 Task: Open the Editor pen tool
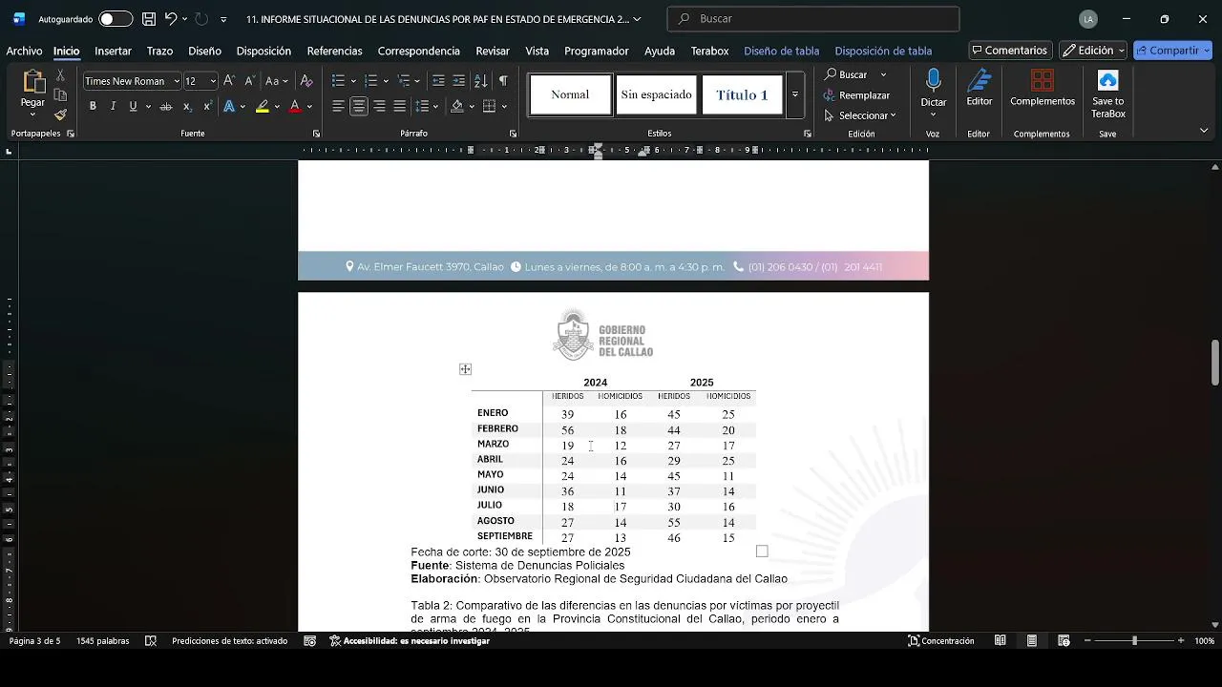click(979, 89)
